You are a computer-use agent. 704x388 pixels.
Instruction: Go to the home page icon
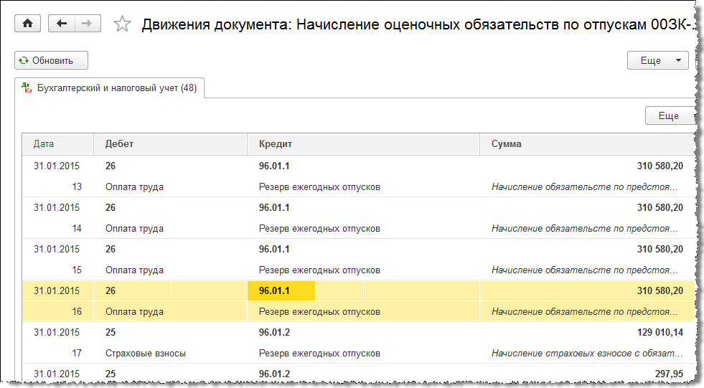(x=27, y=24)
